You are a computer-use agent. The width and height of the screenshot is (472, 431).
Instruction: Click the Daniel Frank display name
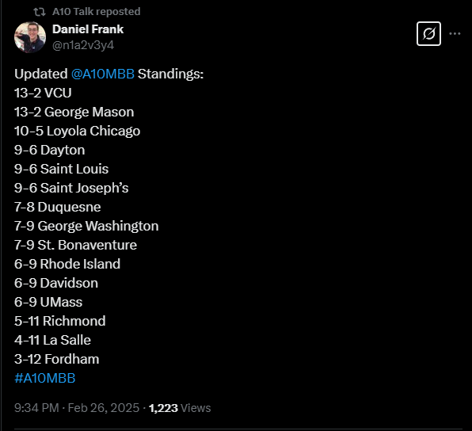pyautogui.click(x=88, y=29)
